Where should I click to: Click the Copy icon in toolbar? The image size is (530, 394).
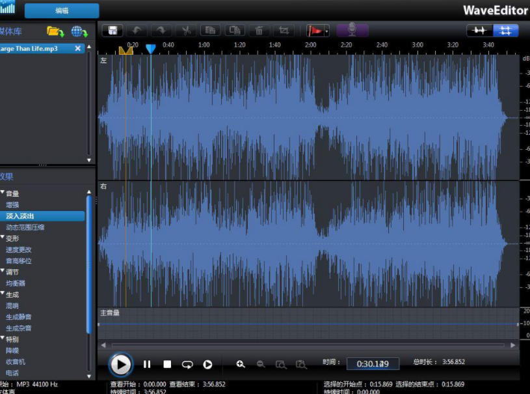point(210,31)
